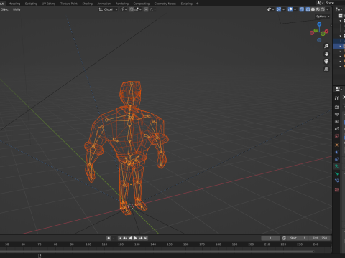The height and width of the screenshot is (258, 345).
Task: Open the Global transform orientation dropdown
Action: tap(108, 9)
